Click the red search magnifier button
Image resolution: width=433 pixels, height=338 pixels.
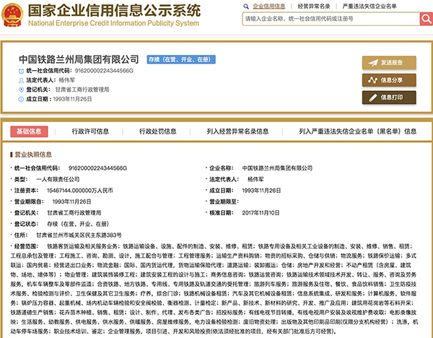point(427,19)
